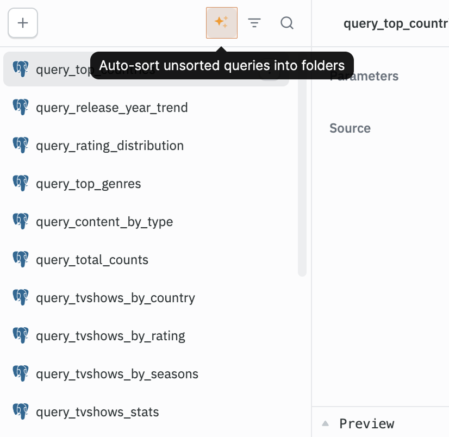Click PostgreSQL icon beside query_tvshows_stats
Screen dimensions: 449x437
point(21,411)
